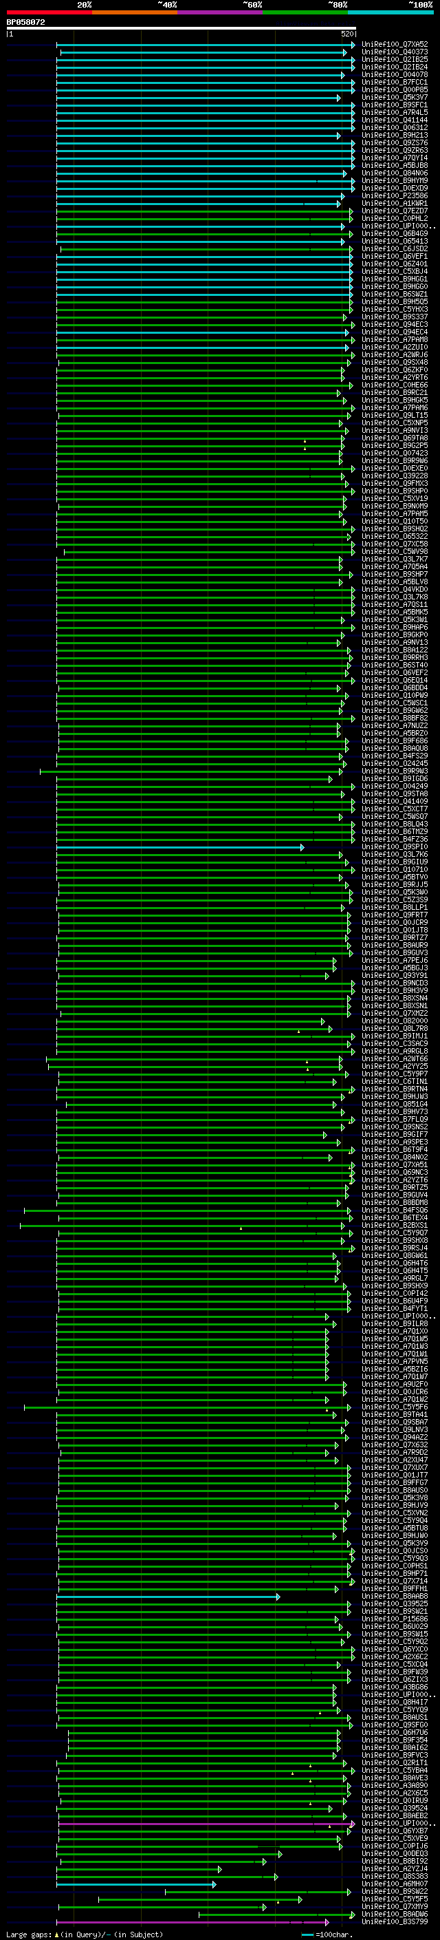Open hit UniRef100_B8AEB2
Screen dimensions: 440x1940
coord(395,1815)
